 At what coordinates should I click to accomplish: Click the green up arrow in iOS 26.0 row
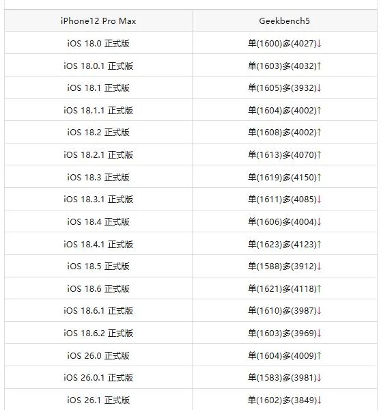coord(319,355)
